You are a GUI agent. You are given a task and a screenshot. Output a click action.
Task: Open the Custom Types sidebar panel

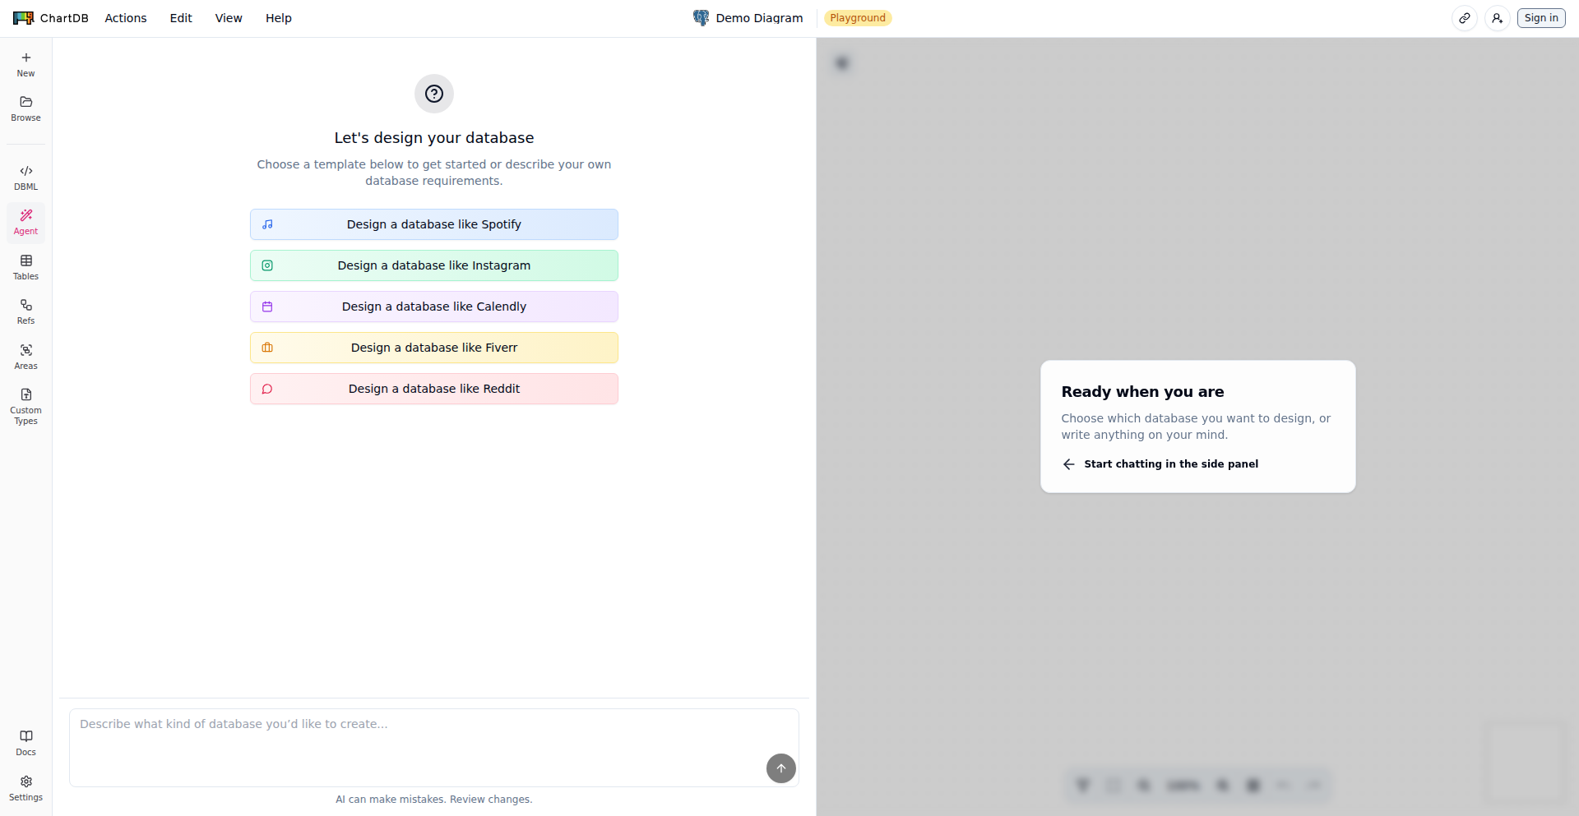tap(26, 406)
